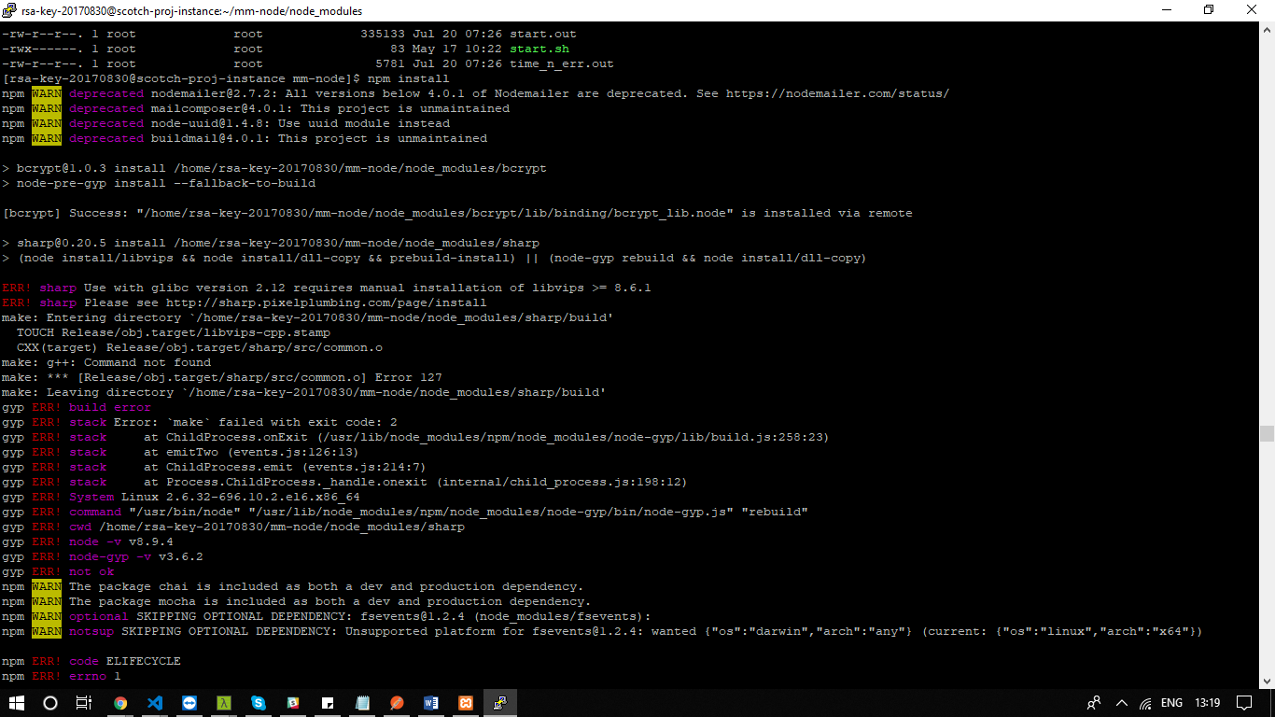Start Skype
Image resolution: width=1275 pixels, height=717 pixels.
click(259, 703)
